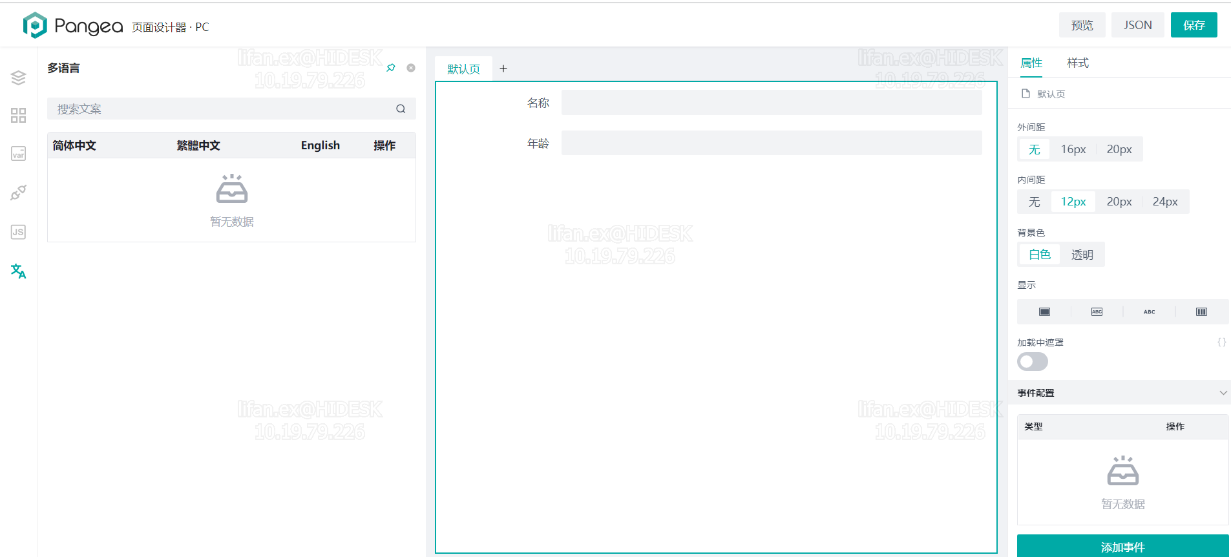Select the plain ABC display icon

pyautogui.click(x=1149, y=312)
